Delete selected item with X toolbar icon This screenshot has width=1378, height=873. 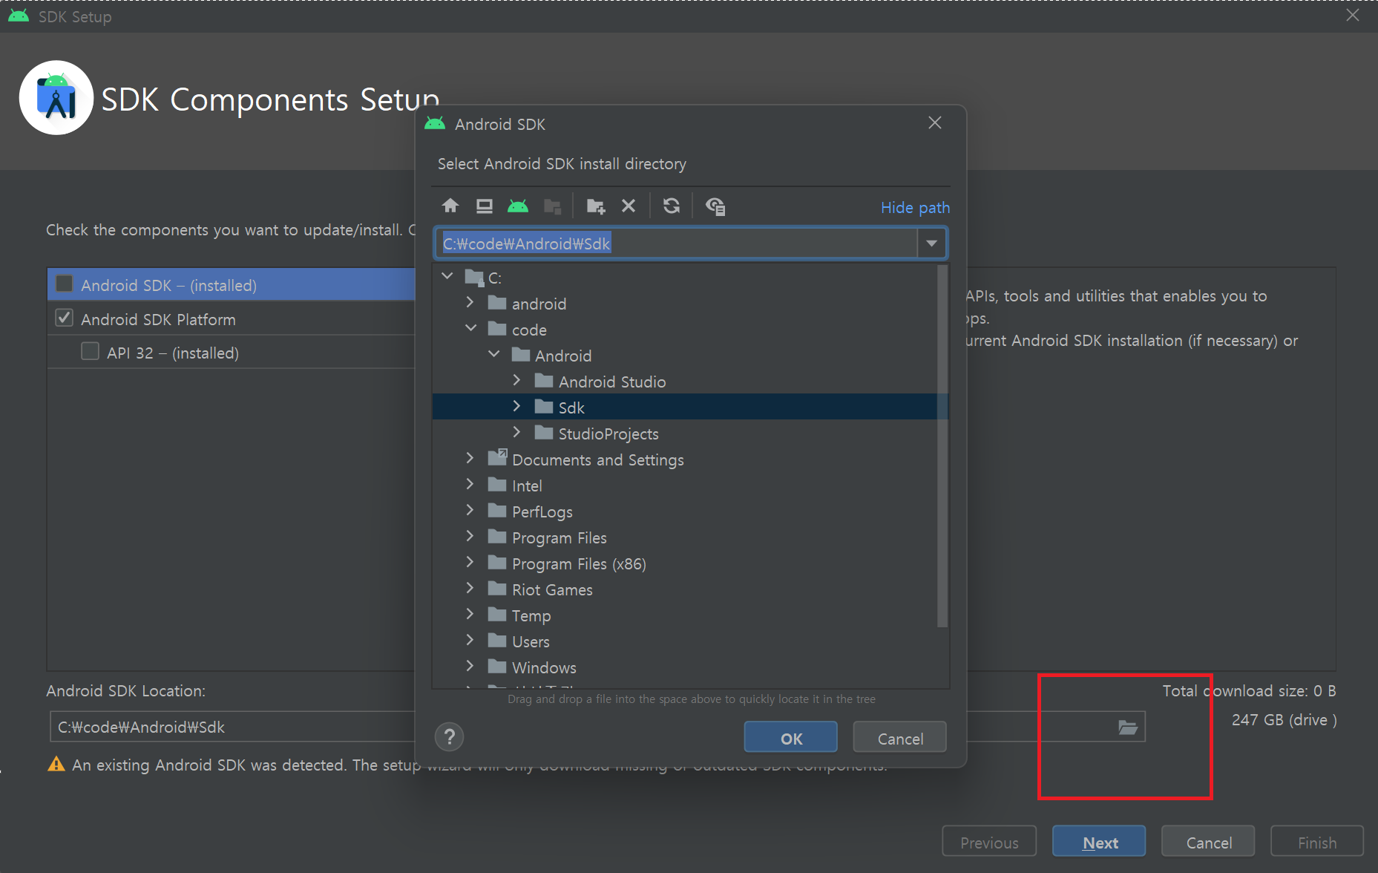pyautogui.click(x=629, y=206)
